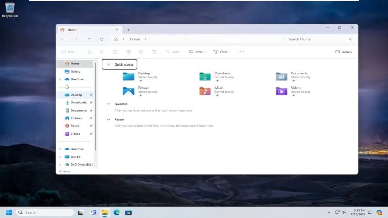Click the Refresh button in navigation bar
The height and width of the screenshot is (218, 388).
click(x=102, y=39)
